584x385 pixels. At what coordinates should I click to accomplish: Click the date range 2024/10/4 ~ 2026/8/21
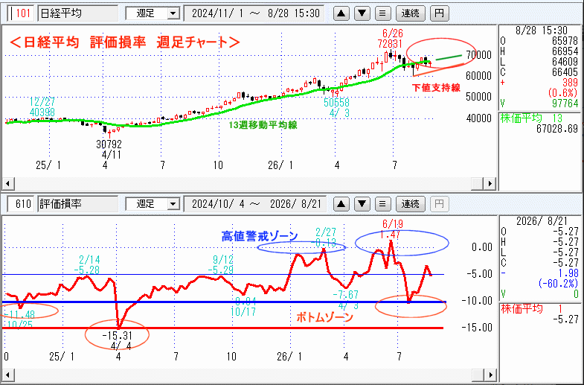[x=255, y=204]
